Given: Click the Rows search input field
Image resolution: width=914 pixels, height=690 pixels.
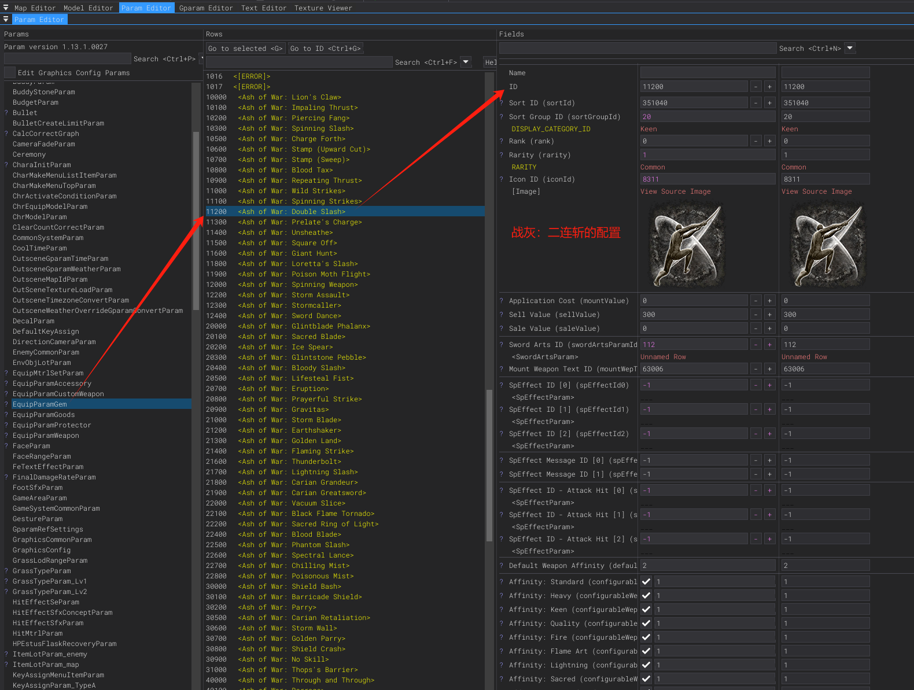Looking at the screenshot, I should 300,62.
